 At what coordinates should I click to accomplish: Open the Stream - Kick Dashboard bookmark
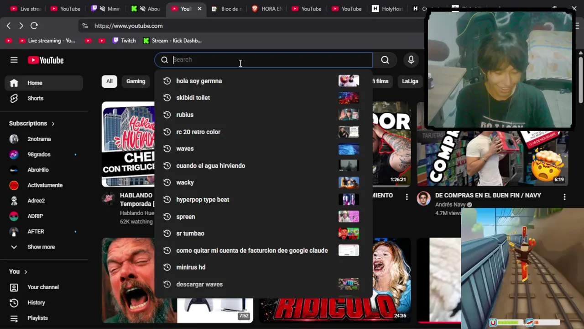coord(172,41)
